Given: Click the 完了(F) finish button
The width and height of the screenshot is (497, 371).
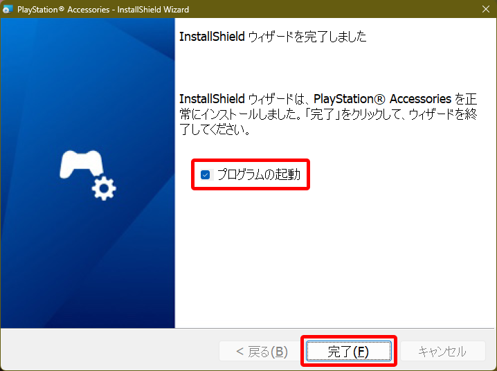Looking at the screenshot, I should tap(348, 351).
